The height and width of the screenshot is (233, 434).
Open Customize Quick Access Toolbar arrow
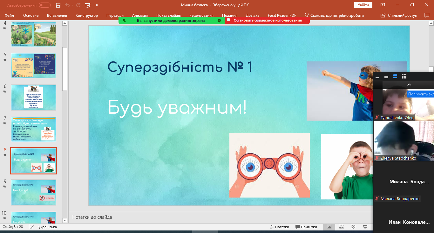click(97, 5)
